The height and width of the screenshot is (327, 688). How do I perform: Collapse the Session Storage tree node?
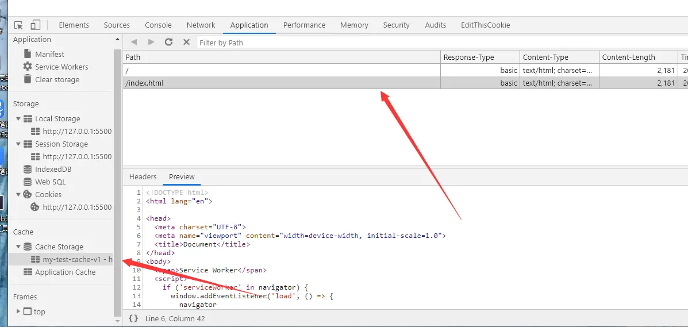point(18,144)
